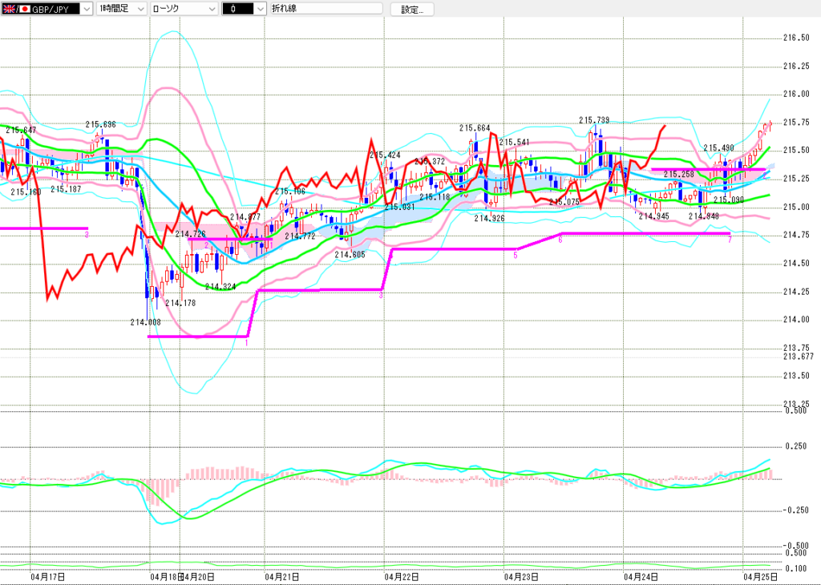The image size is (821, 585).
Task: Click the magenta wave number 5 marker
Action: pos(516,253)
